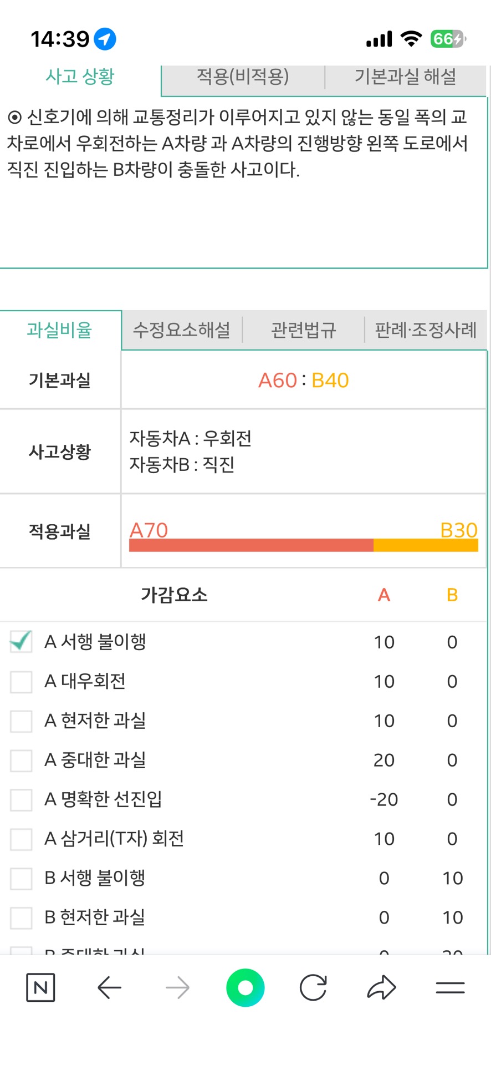Switch to the 적용(비적용) tab
The height and width of the screenshot is (1065, 491).
(243, 77)
